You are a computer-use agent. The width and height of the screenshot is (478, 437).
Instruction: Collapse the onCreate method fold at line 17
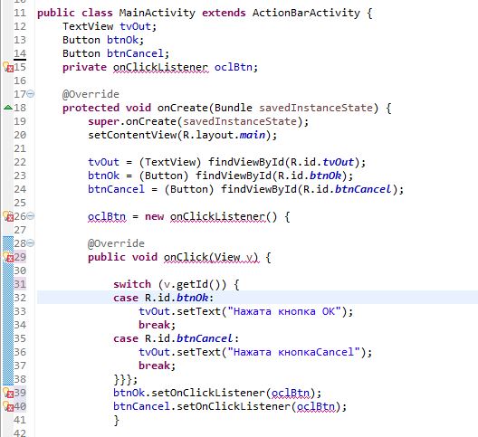click(31, 94)
